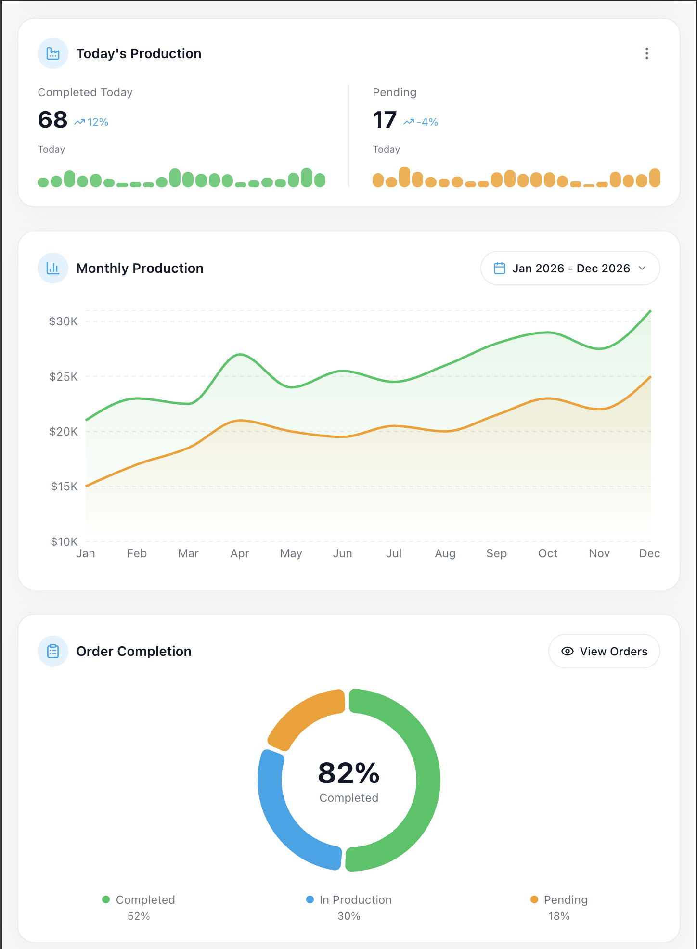Click the trend arrow next to -4%
Viewport: 697px width, 949px height.
point(409,122)
